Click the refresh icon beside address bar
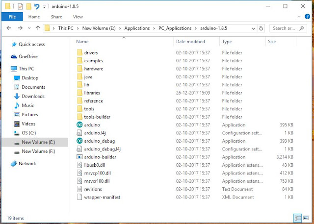314x224 pixels. (261, 28)
